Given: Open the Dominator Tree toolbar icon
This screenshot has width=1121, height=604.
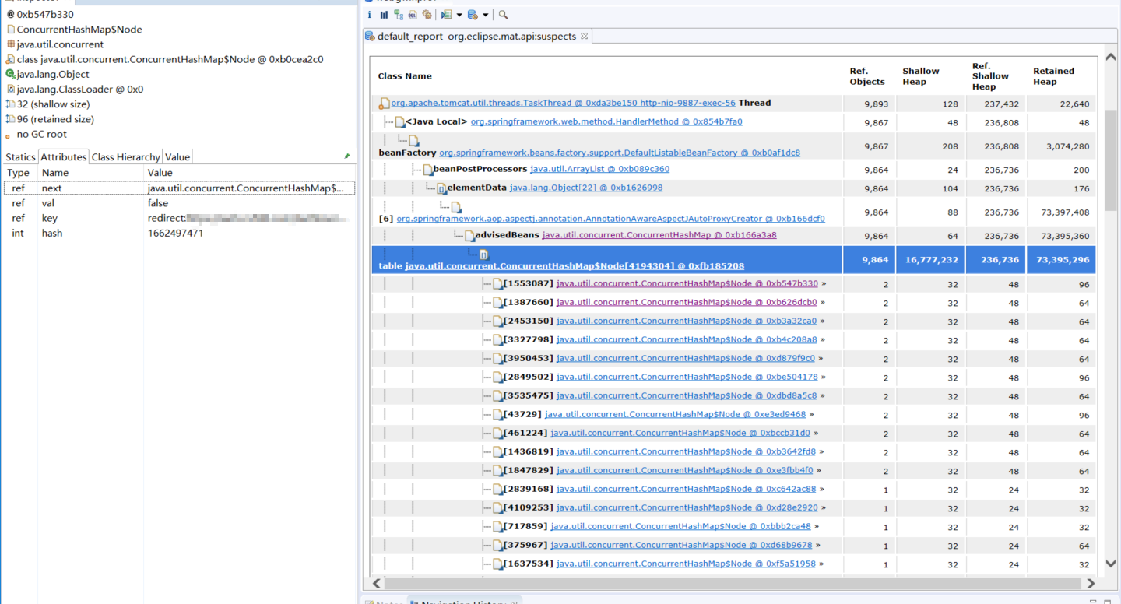Looking at the screenshot, I should [x=399, y=15].
